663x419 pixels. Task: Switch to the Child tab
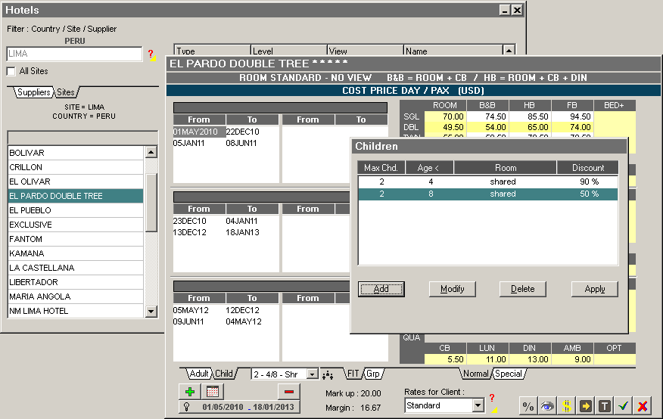pyautogui.click(x=224, y=374)
